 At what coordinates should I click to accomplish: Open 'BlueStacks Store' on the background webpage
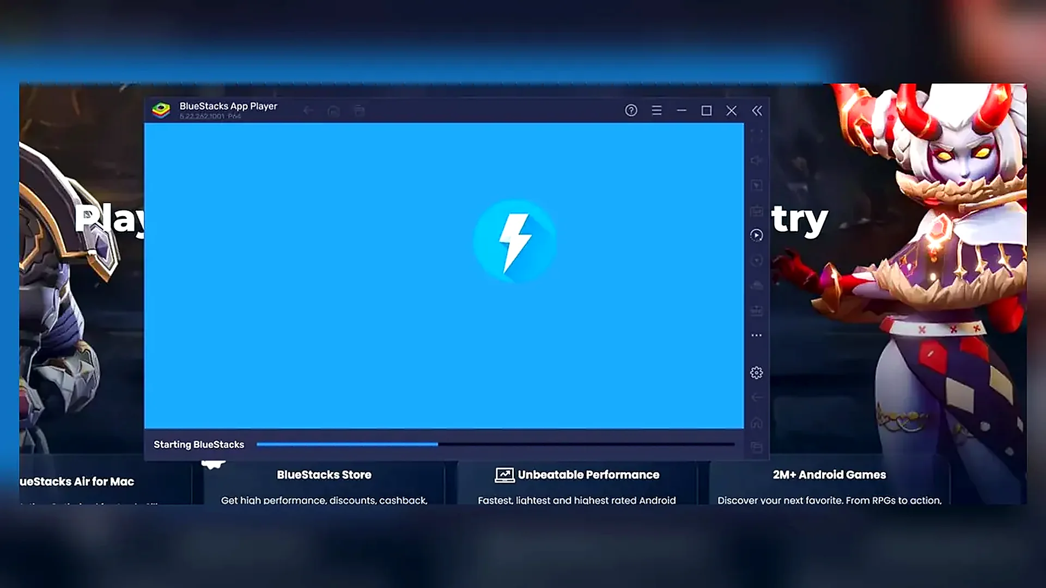[324, 475]
